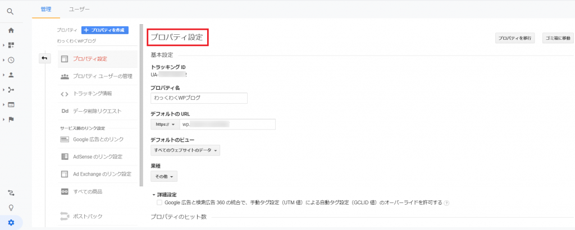575x230 pixels.
Task: Open the 業種 dropdown showing その他
Action: (x=164, y=176)
